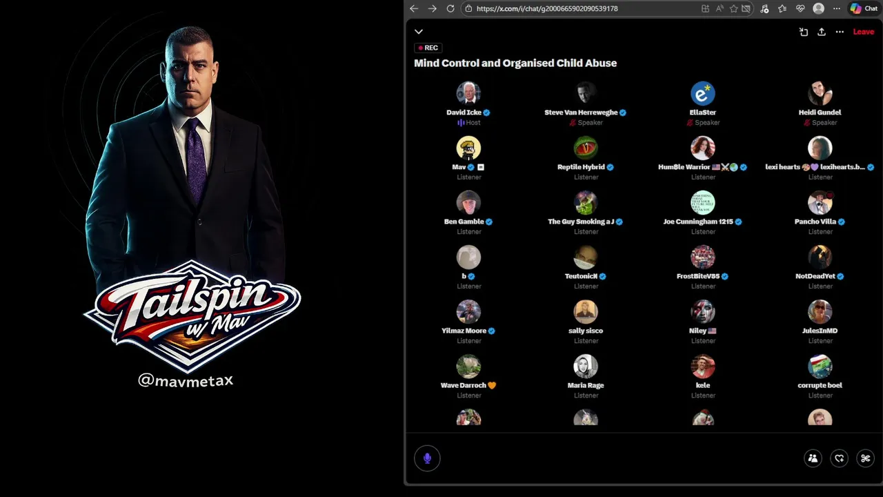Click the Host audio indicator under David Icke
The width and height of the screenshot is (883, 497).
click(460, 123)
